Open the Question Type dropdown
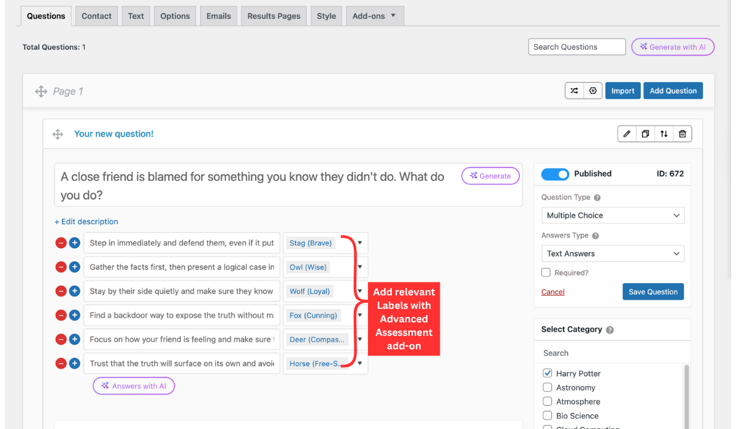 (x=612, y=216)
